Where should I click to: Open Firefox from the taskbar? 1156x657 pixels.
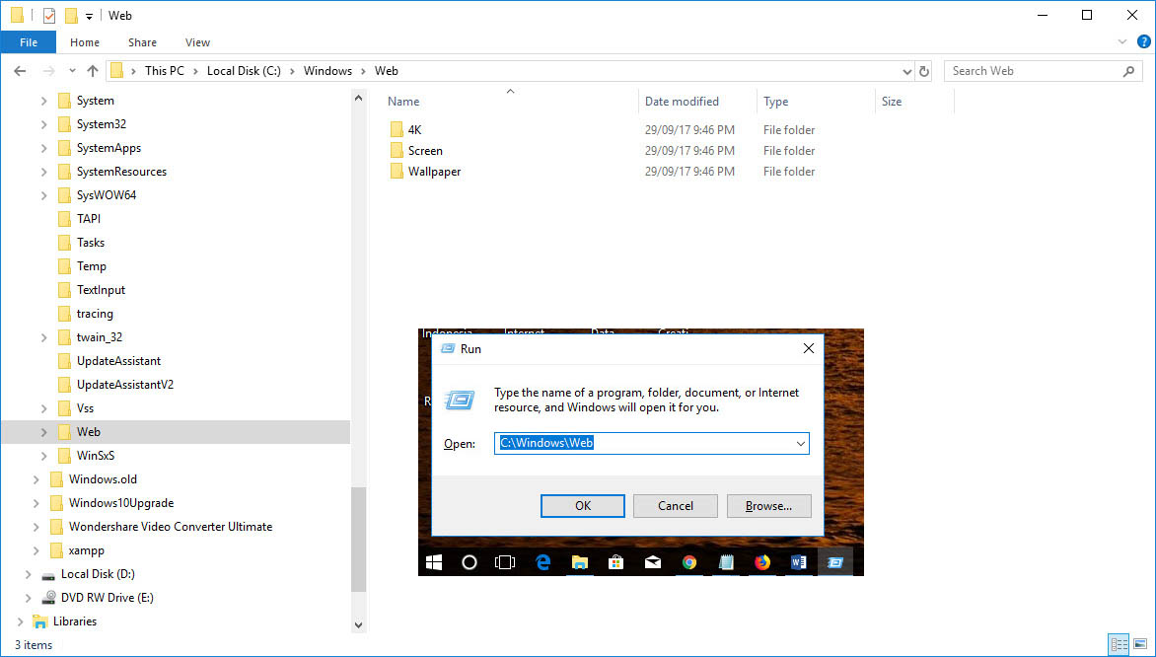coord(761,561)
